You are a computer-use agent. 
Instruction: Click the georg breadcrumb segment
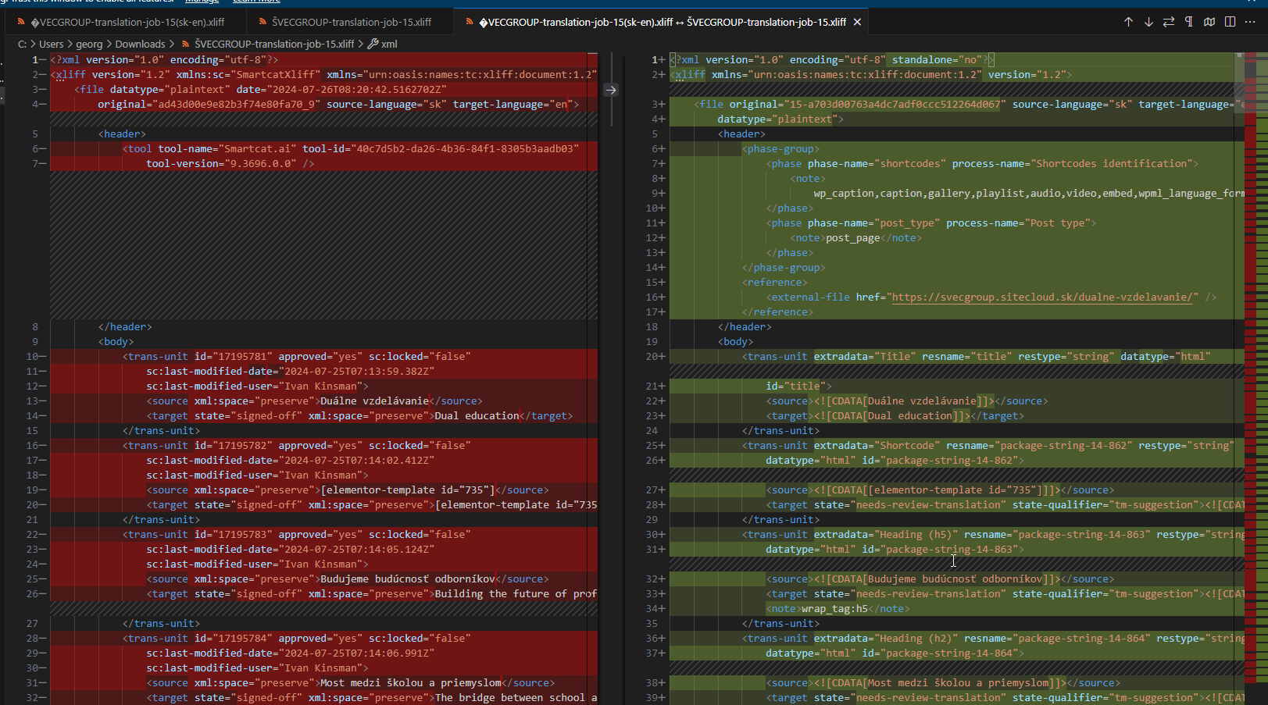[89, 45]
